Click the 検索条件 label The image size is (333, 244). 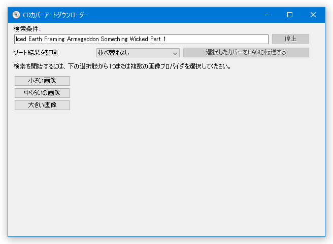(27, 28)
